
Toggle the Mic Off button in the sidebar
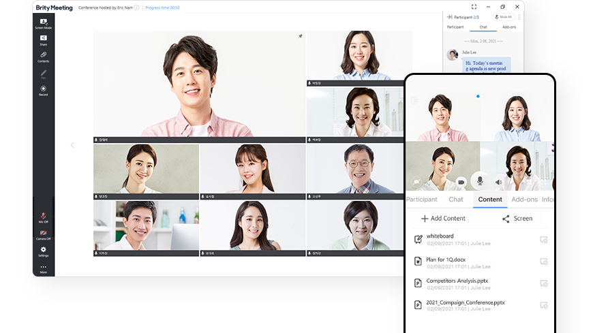[x=44, y=218]
